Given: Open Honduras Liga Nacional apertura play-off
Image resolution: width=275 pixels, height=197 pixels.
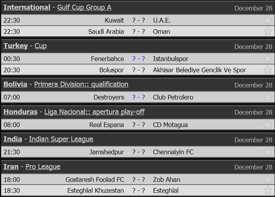Looking at the screenshot, I should pos(94,112).
